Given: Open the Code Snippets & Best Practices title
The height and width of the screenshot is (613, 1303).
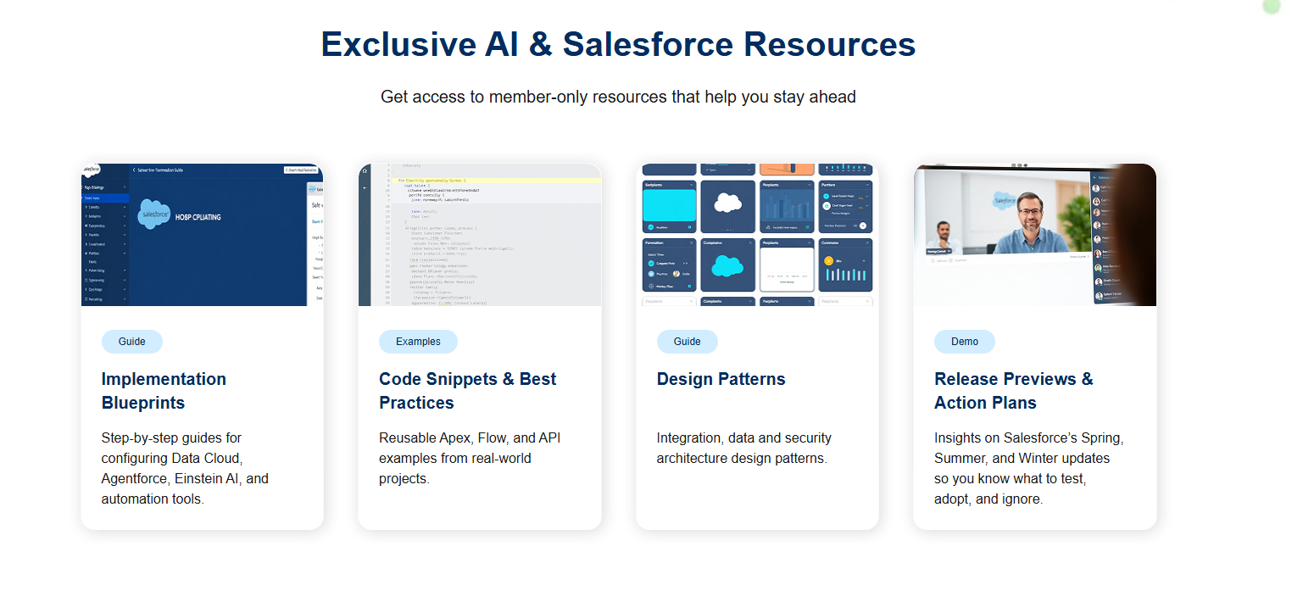Looking at the screenshot, I should [x=467, y=391].
